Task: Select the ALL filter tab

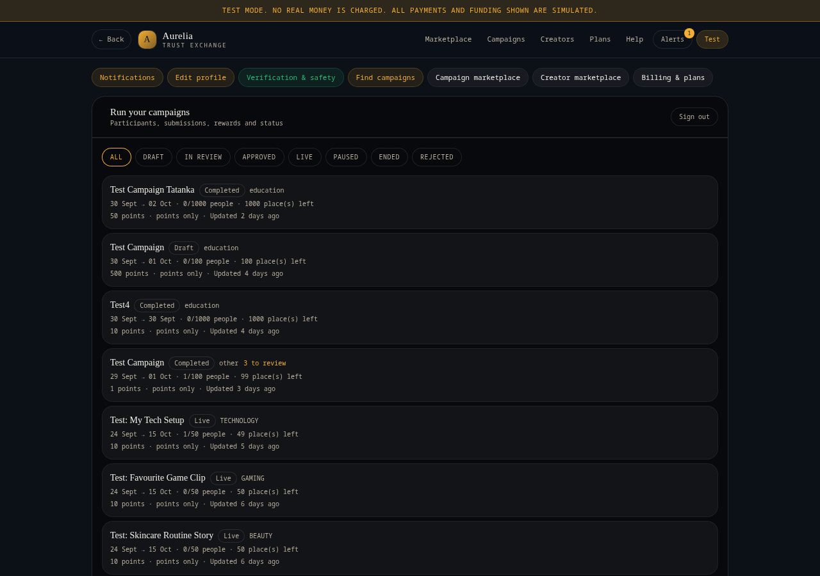Action: 117,157
